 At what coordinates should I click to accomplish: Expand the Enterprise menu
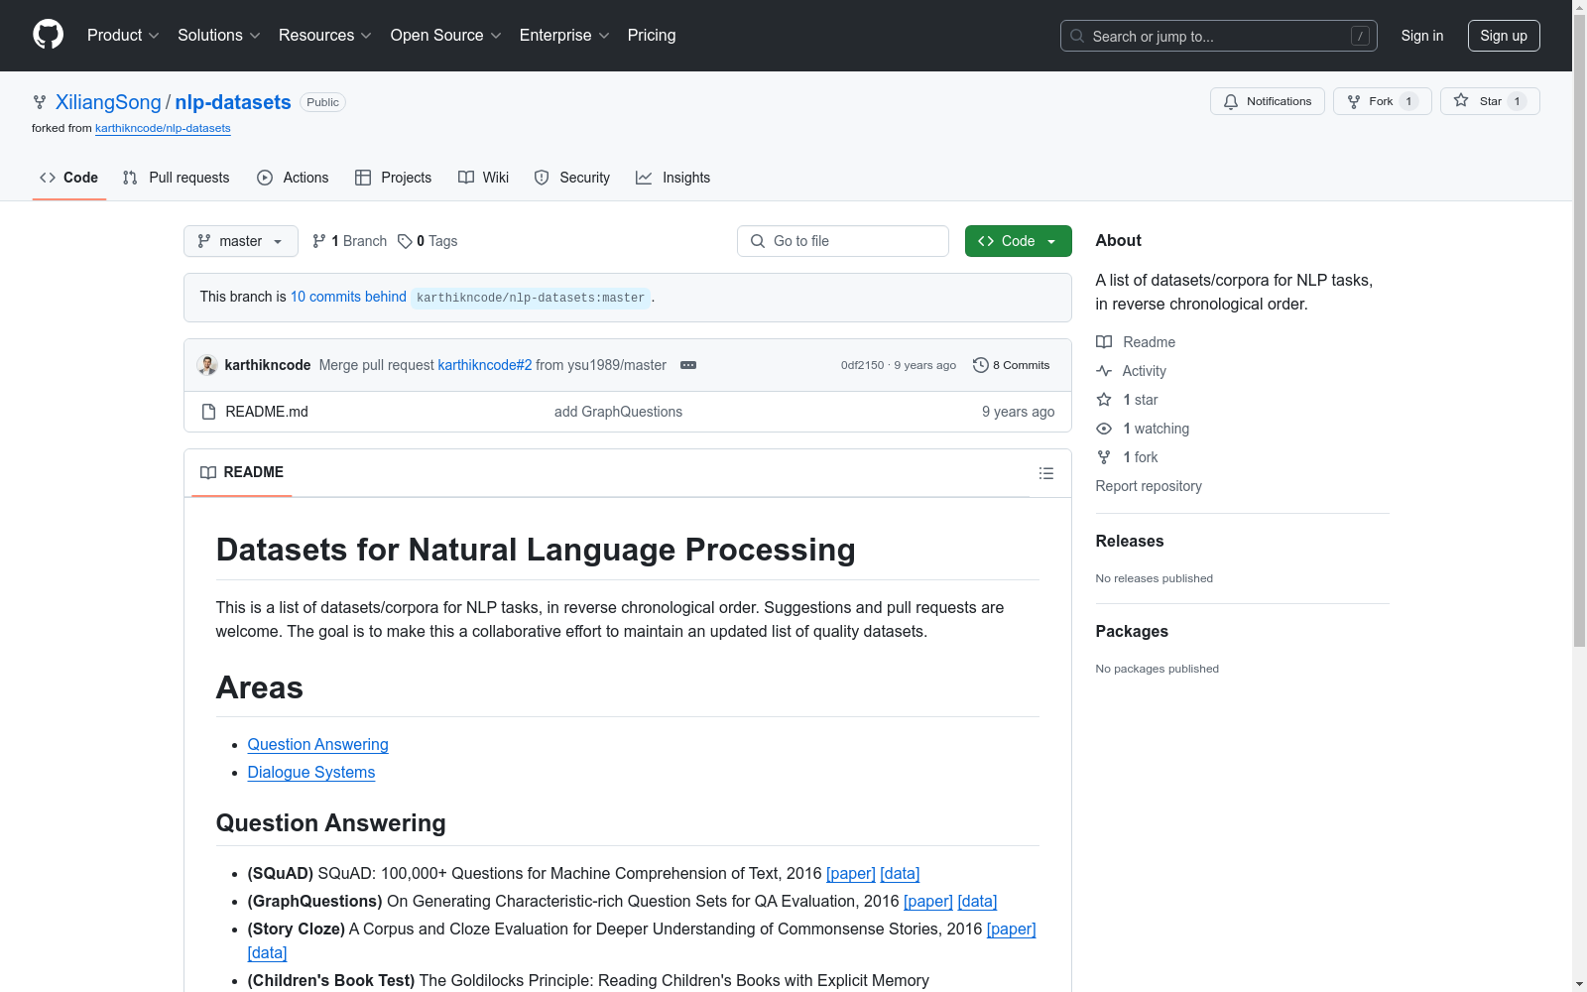564,36
